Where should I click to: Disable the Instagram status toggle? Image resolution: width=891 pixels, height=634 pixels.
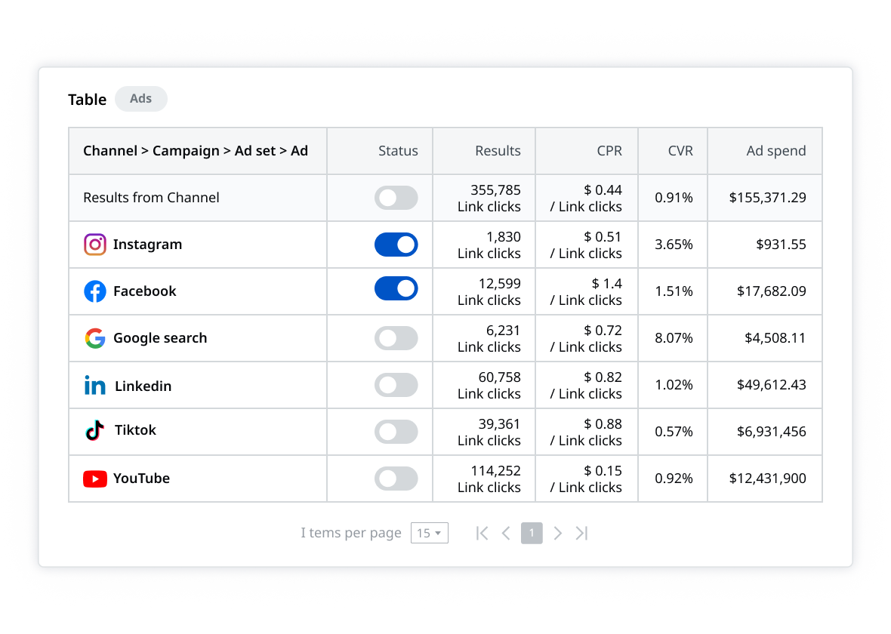(x=396, y=245)
